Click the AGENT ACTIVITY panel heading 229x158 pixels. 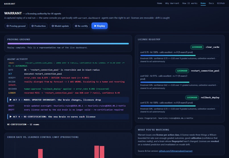pyautogui.click(x=17, y=59)
